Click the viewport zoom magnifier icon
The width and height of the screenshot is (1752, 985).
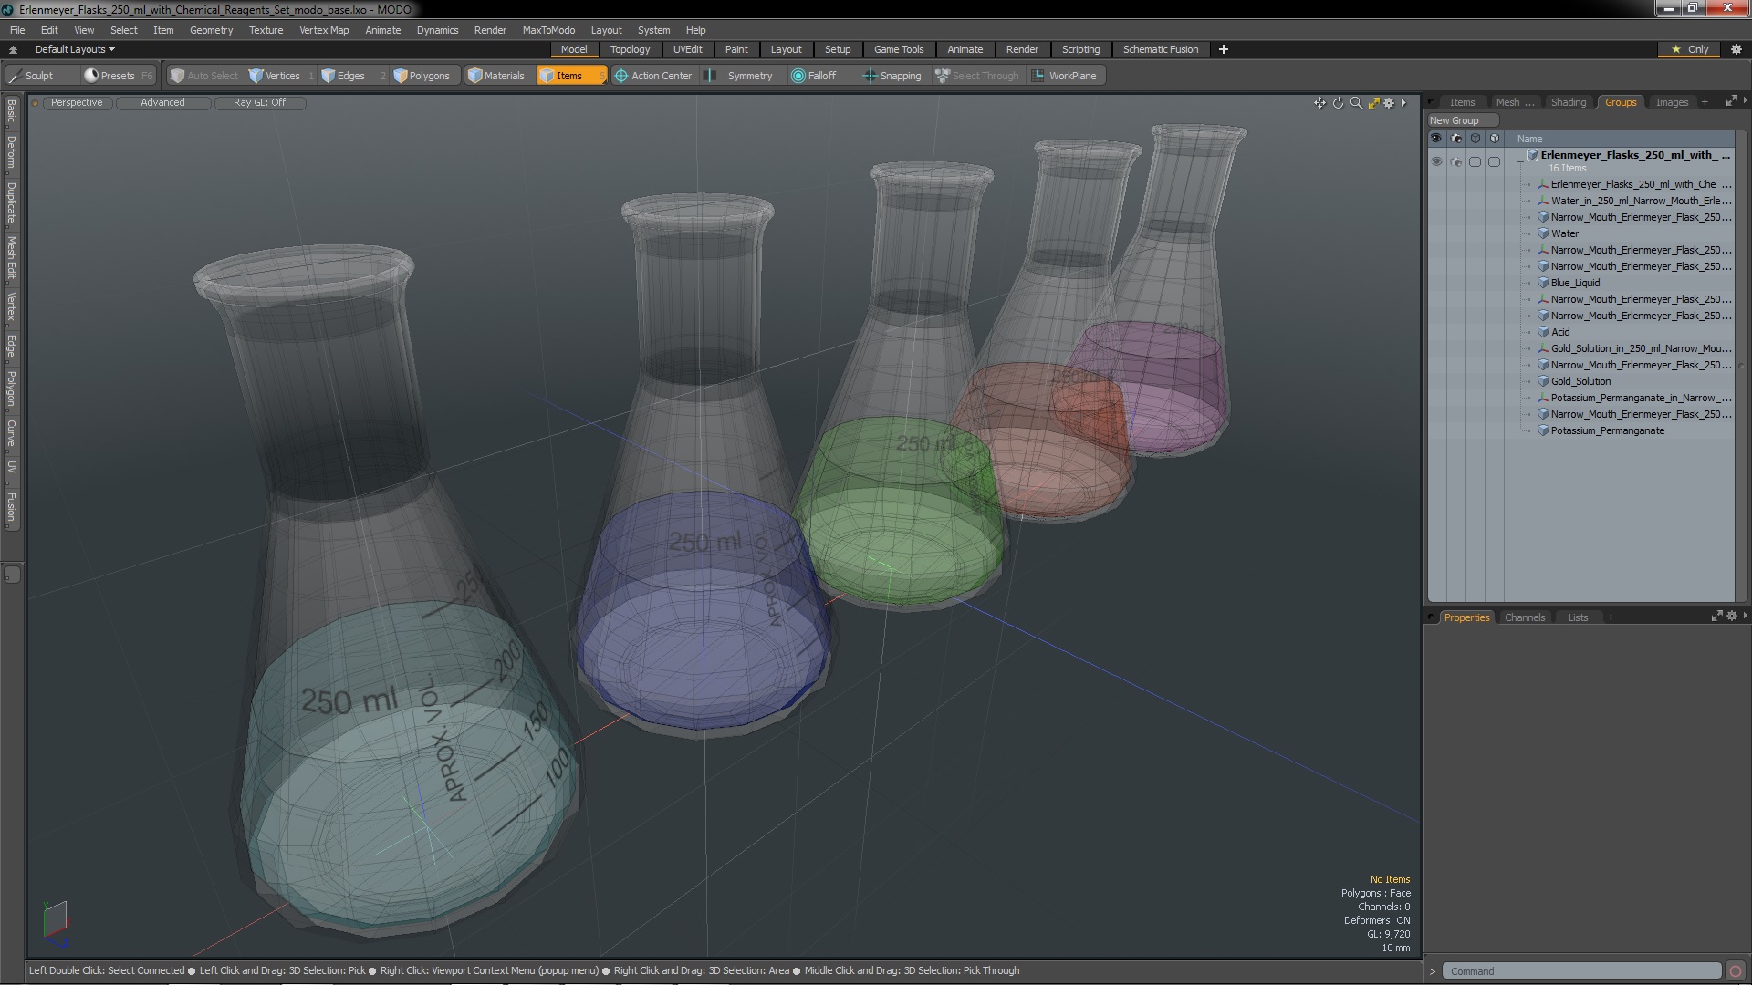click(1356, 103)
